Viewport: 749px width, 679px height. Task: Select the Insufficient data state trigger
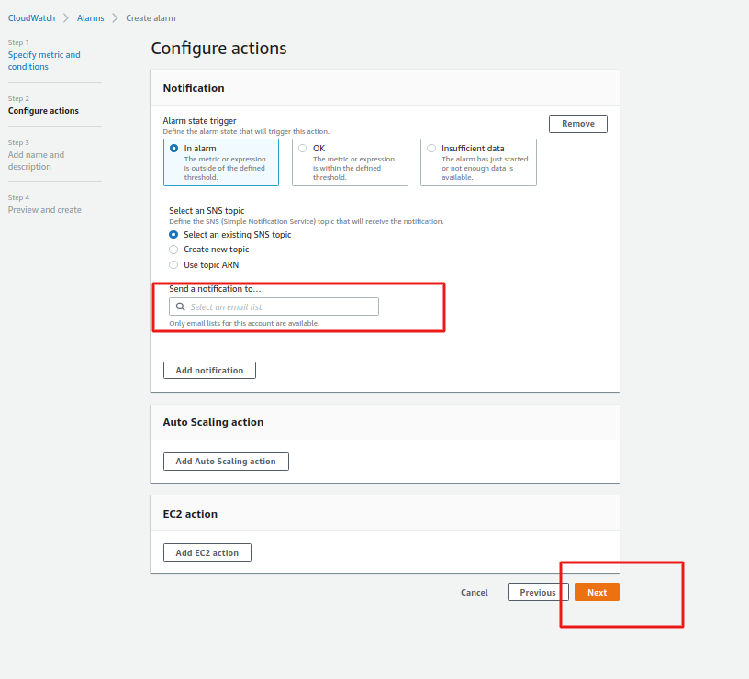point(431,148)
